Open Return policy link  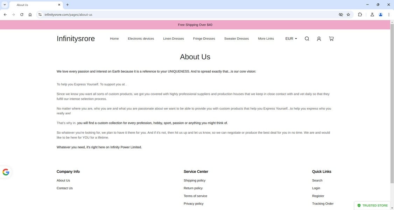pyautogui.click(x=193, y=188)
